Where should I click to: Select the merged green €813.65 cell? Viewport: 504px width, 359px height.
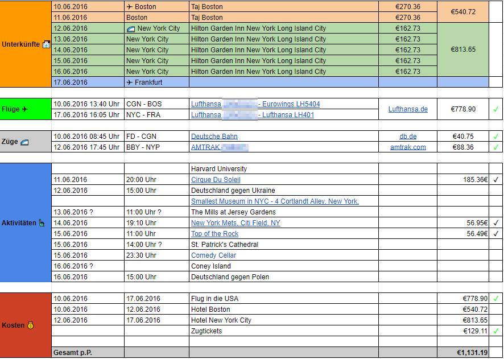(x=462, y=49)
